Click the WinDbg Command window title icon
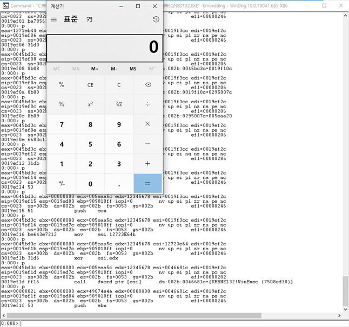349x327 pixels. 6,5
